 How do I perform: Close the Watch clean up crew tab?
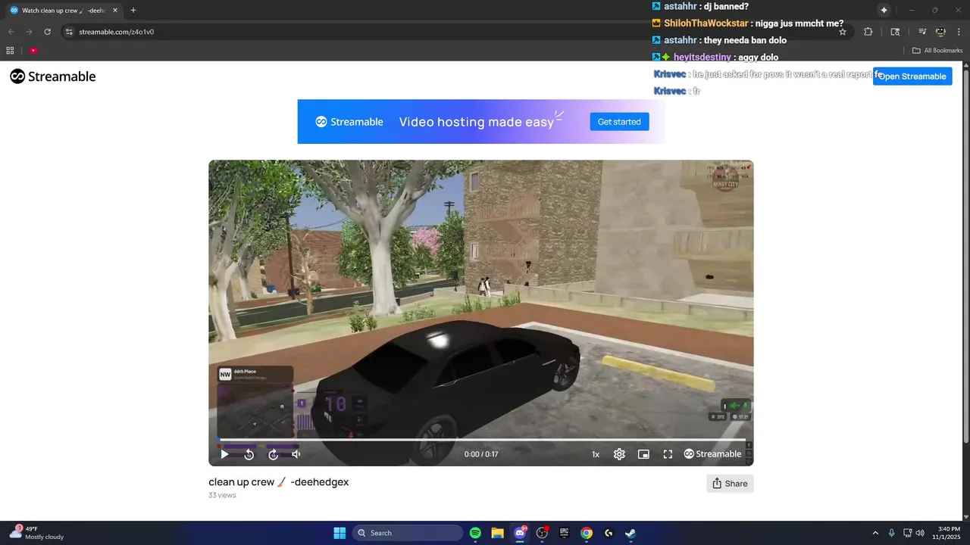coord(115,11)
